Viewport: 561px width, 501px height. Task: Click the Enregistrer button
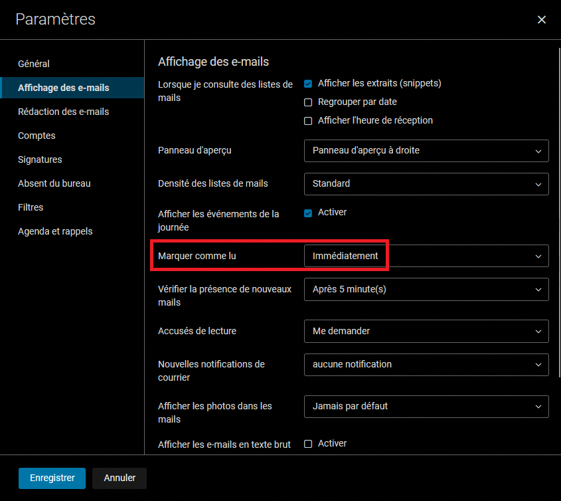(52, 478)
